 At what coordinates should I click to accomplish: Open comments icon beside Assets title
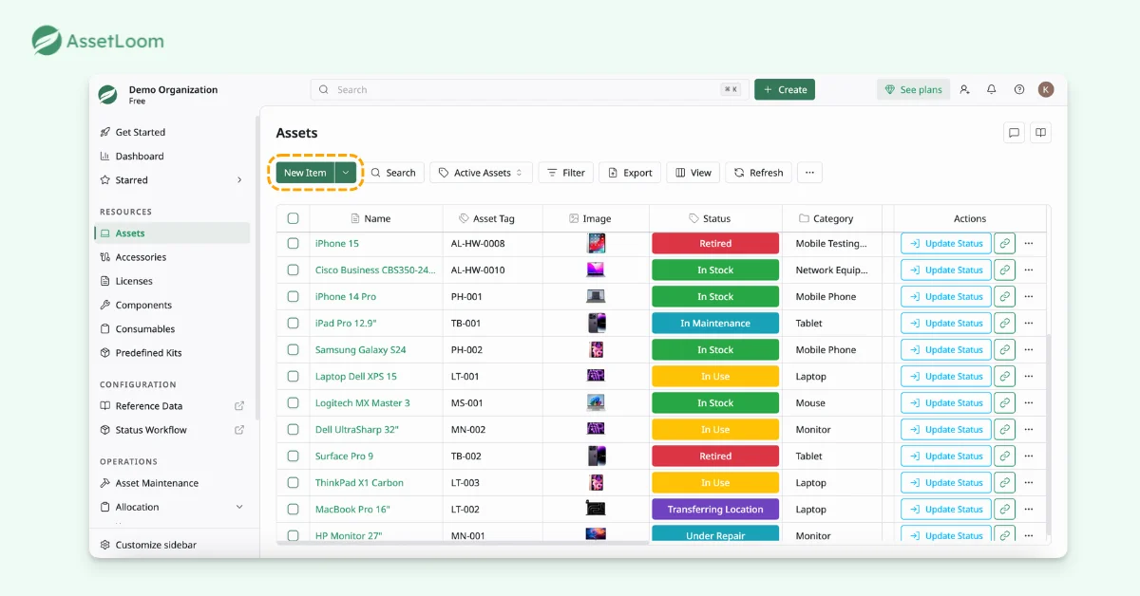point(1014,133)
